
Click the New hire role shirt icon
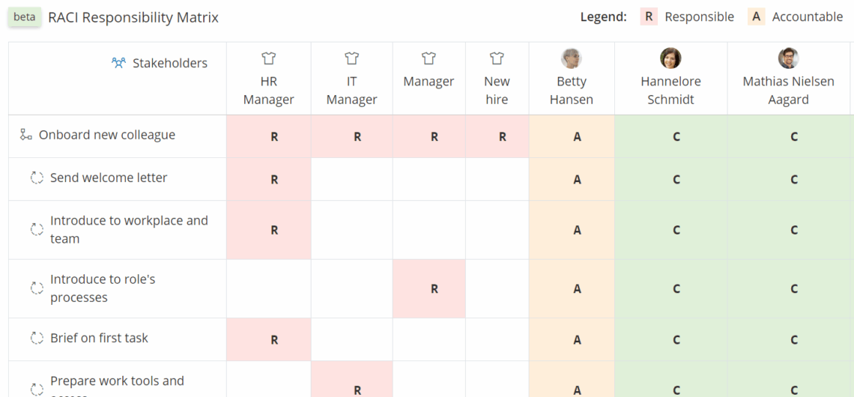[497, 58]
